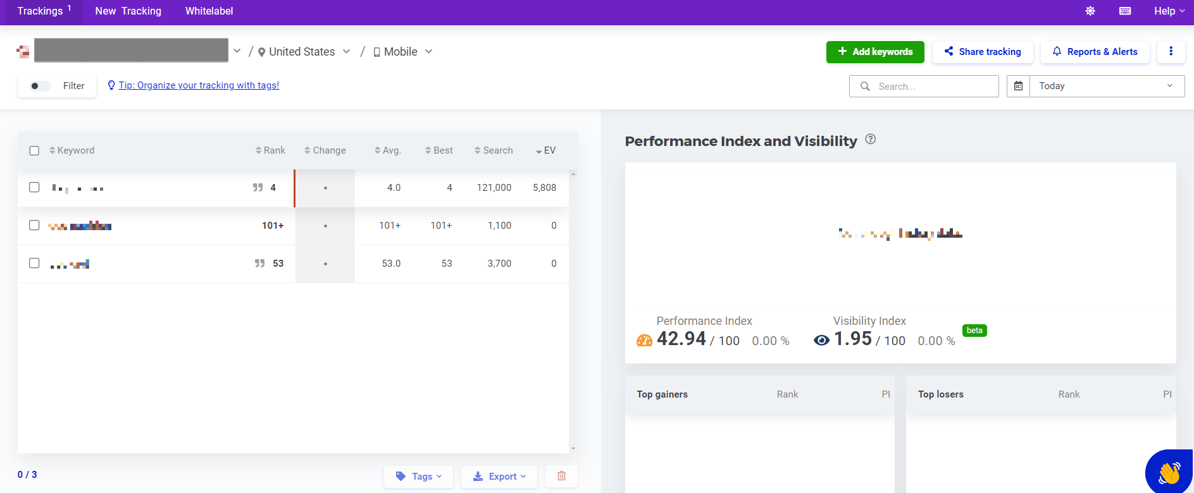Toggle the Filter switch
Image resolution: width=1194 pixels, height=493 pixels.
(x=40, y=86)
